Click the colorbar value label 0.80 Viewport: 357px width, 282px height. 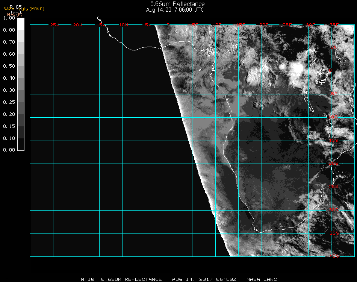tap(9, 30)
